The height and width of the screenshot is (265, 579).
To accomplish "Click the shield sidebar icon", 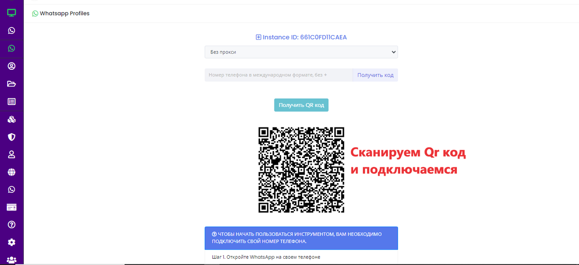I will pos(12,137).
